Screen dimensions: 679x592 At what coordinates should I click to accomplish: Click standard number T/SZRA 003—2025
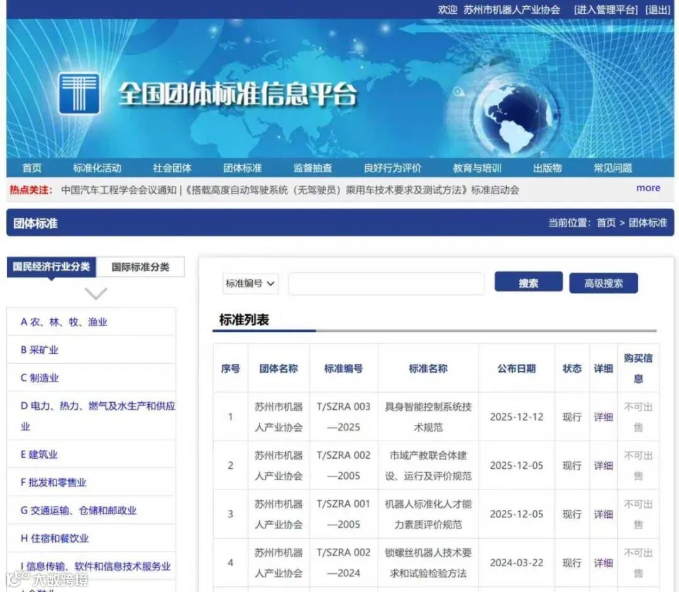(x=343, y=417)
